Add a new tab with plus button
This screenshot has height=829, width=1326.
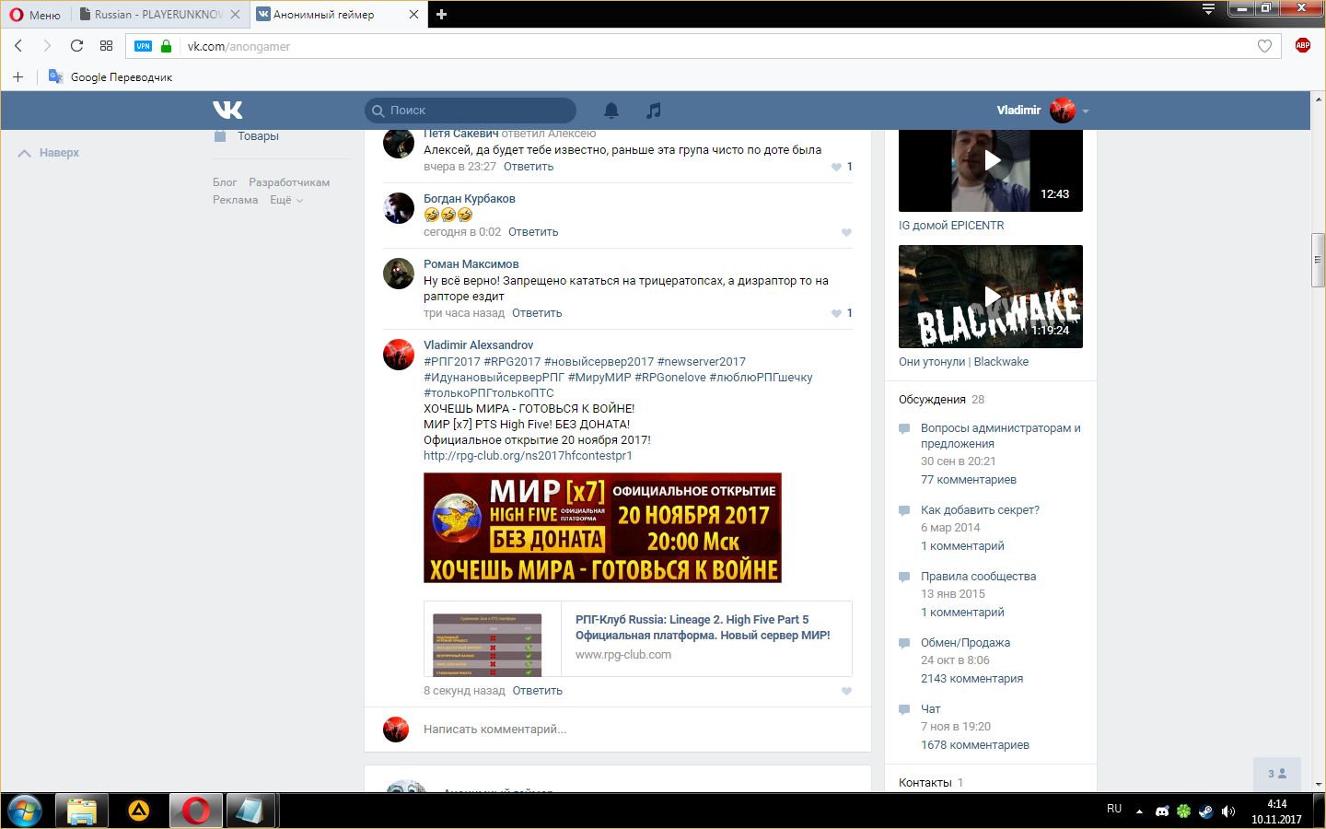pyautogui.click(x=441, y=14)
